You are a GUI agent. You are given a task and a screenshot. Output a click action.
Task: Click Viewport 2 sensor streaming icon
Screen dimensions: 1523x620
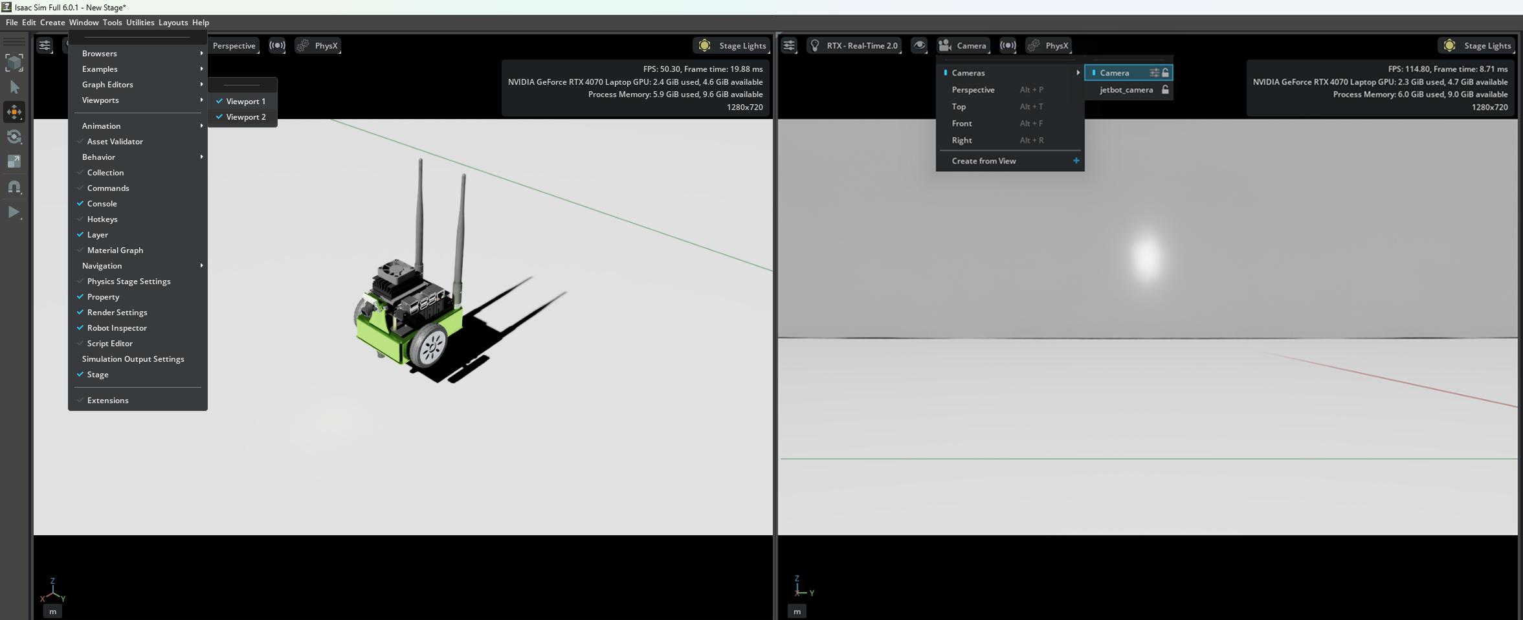(1008, 45)
